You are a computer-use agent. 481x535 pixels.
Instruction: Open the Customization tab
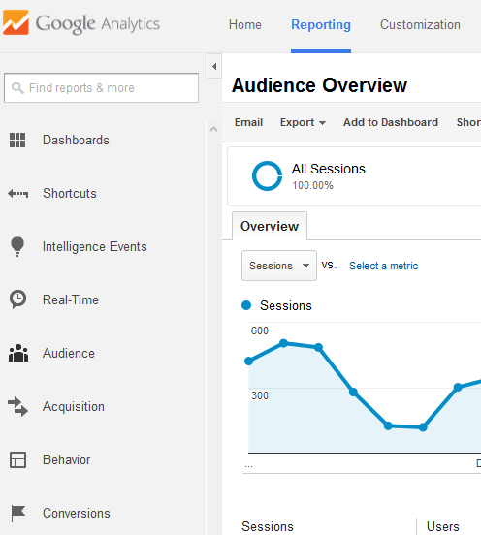(420, 24)
